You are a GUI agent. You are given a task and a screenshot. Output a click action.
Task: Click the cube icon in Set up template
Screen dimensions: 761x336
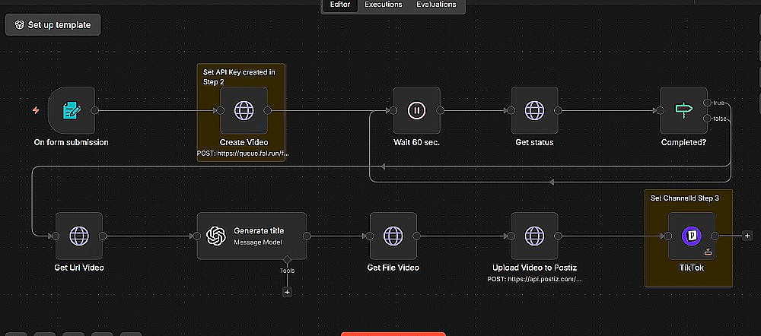tap(20, 25)
